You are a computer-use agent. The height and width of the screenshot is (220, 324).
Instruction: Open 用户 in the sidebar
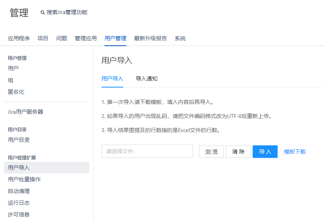13,68
